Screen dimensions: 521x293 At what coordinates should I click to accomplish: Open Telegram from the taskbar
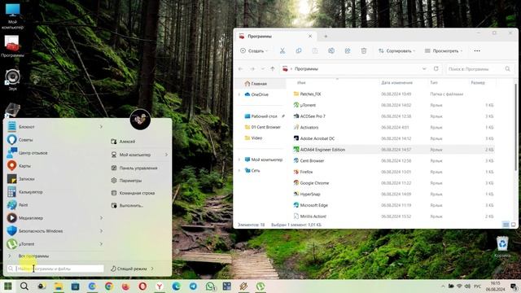coord(193,286)
